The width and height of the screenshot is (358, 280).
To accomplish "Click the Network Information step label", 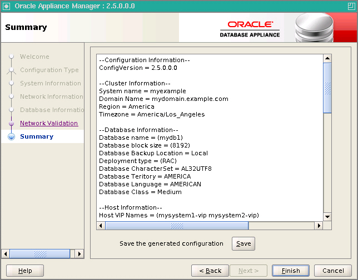I will tap(52, 96).
